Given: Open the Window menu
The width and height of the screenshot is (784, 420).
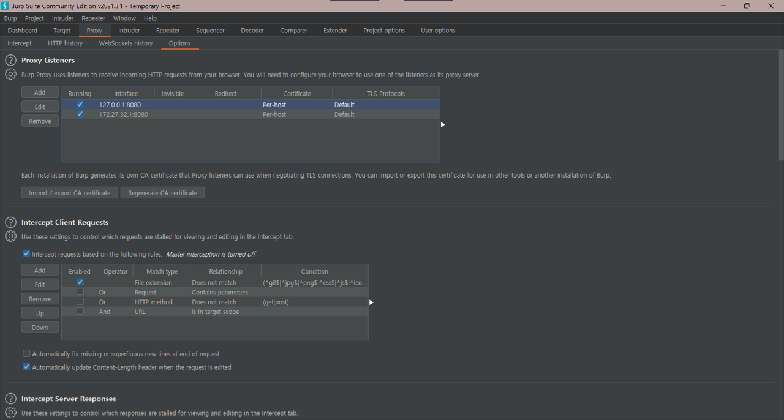Looking at the screenshot, I should click(125, 18).
